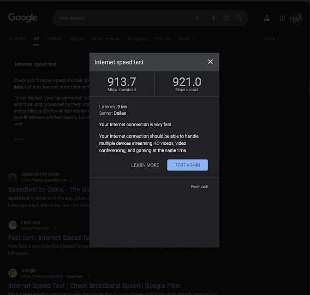Click the LEARN MORE button
The width and height of the screenshot is (310, 295).
(145, 165)
